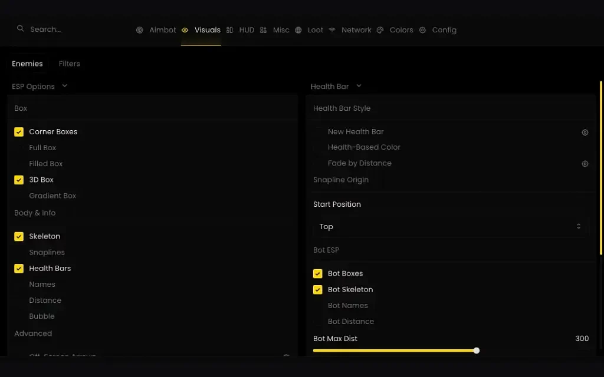This screenshot has height=377, width=604.
Task: Uncheck the Bot Skeleton checkbox
Action: click(x=318, y=290)
